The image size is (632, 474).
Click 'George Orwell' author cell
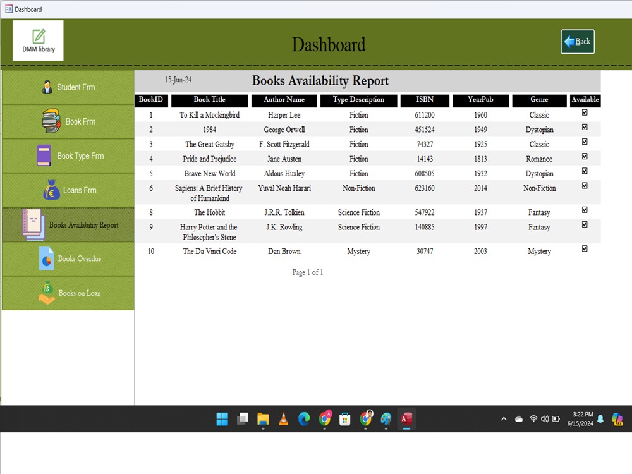tap(284, 130)
